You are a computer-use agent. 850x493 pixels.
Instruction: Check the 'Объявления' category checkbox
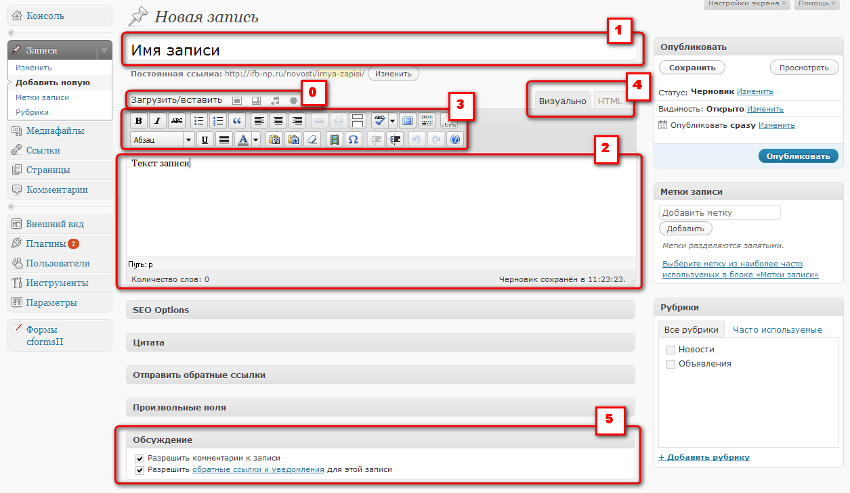coord(671,364)
